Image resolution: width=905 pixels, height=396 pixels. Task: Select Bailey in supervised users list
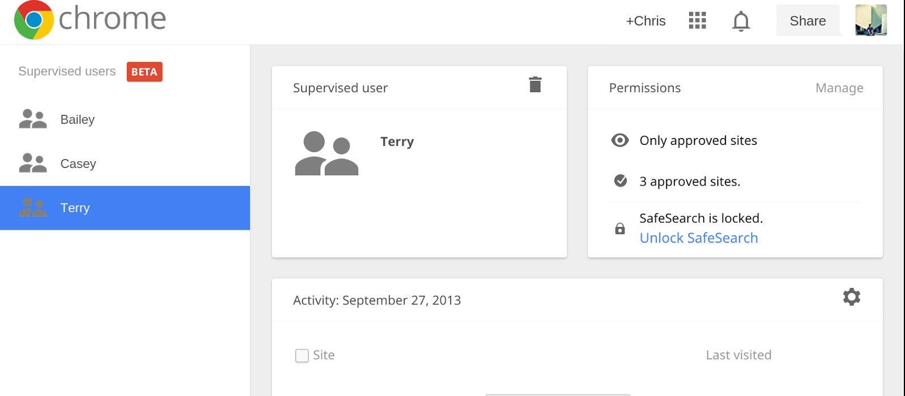[x=78, y=119]
